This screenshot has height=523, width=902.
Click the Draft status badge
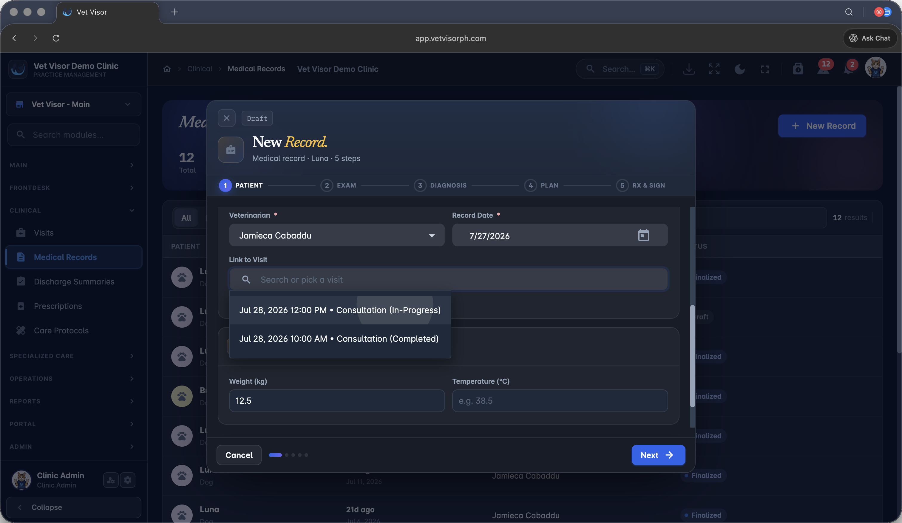(x=257, y=118)
